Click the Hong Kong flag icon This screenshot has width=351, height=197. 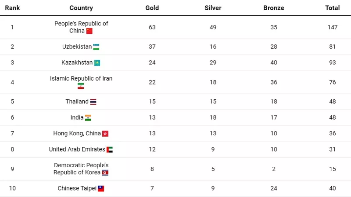pos(105,134)
